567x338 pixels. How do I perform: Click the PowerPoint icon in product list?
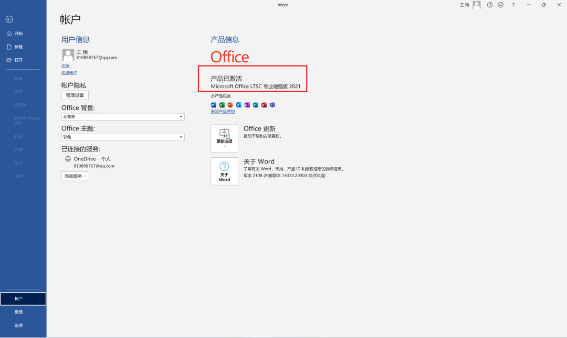coord(230,105)
